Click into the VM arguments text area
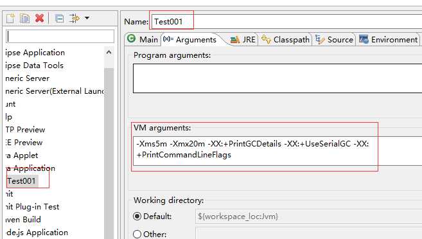The height and width of the screenshot is (239, 422). [x=277, y=151]
